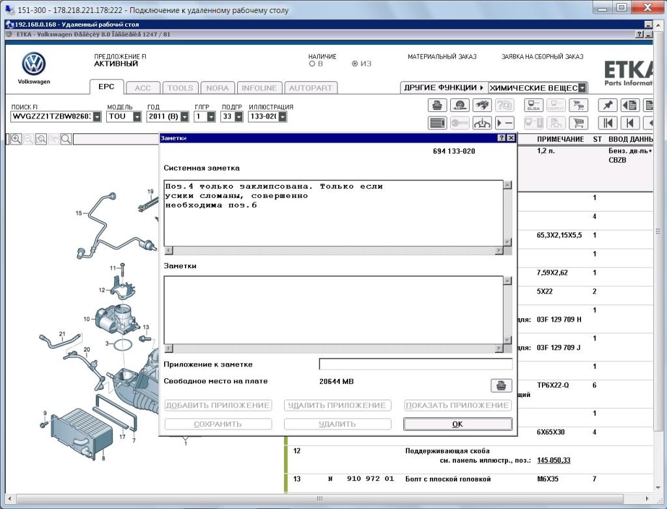The image size is (667, 509).
Task: Click the printer icon in the main toolbar
Action: click(437, 105)
